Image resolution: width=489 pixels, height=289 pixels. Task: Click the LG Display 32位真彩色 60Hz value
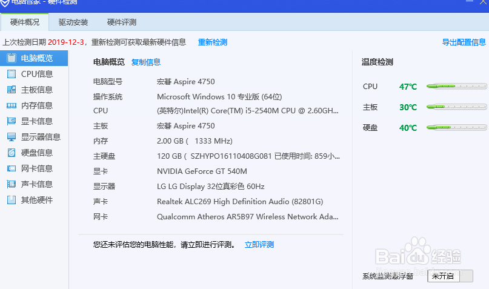point(210,187)
